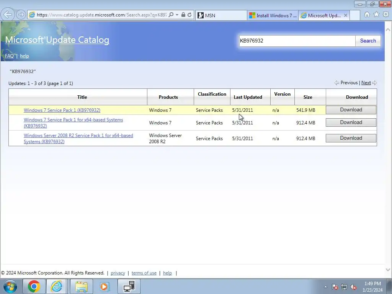Open Windows Server 2008 R2 SP1 link
The width and height of the screenshot is (392, 294).
(x=78, y=139)
